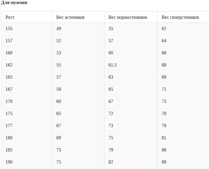Click the asthenic weight 49 cell

(x=59, y=29)
